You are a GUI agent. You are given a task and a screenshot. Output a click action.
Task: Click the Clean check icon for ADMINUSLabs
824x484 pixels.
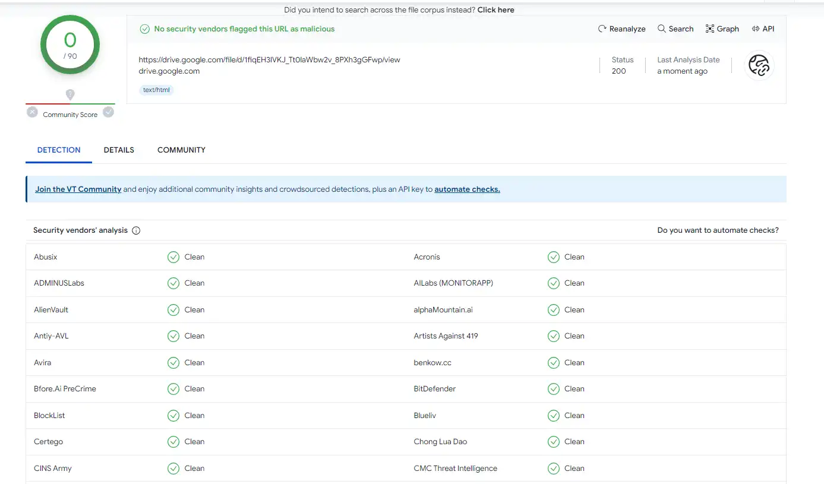click(x=173, y=283)
